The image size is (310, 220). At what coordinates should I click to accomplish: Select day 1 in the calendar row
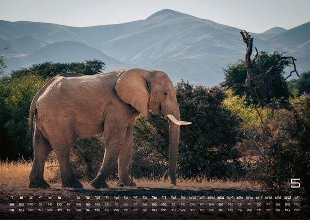point(12,197)
